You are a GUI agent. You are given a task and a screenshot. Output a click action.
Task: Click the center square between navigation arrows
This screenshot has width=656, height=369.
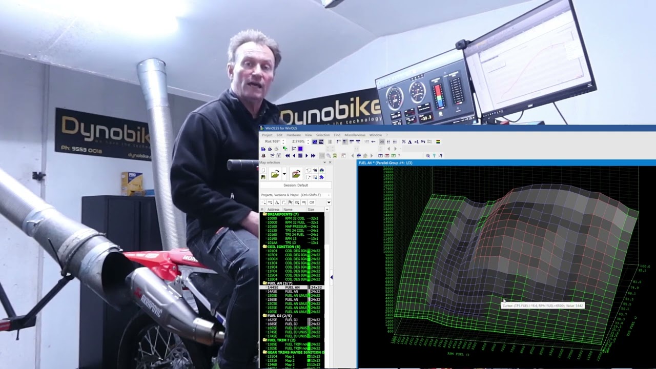(300, 155)
